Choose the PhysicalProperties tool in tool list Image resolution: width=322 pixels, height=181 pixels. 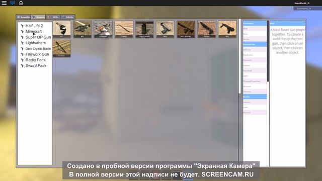point(255,81)
